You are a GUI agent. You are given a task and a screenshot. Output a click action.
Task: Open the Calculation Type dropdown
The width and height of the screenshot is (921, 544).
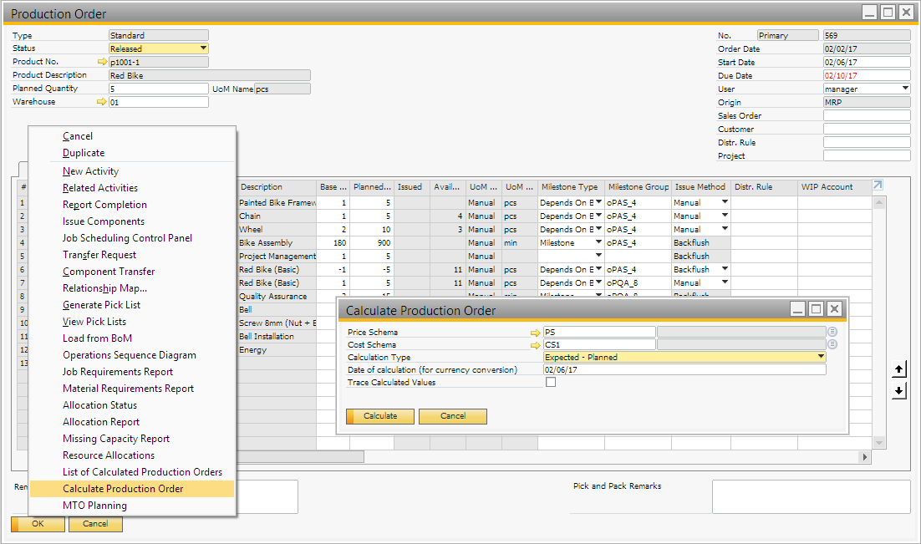[x=821, y=357]
